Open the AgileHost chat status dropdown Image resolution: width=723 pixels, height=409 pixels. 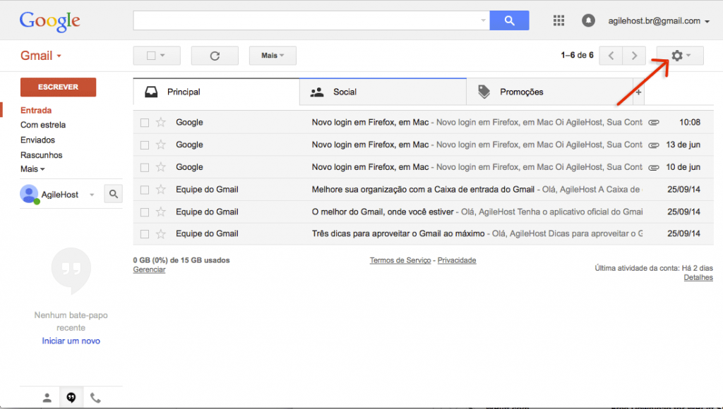click(x=92, y=195)
